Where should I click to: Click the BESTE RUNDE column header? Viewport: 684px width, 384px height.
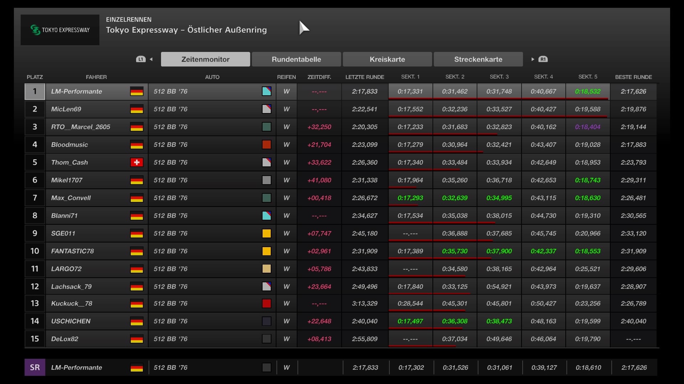tap(633, 77)
